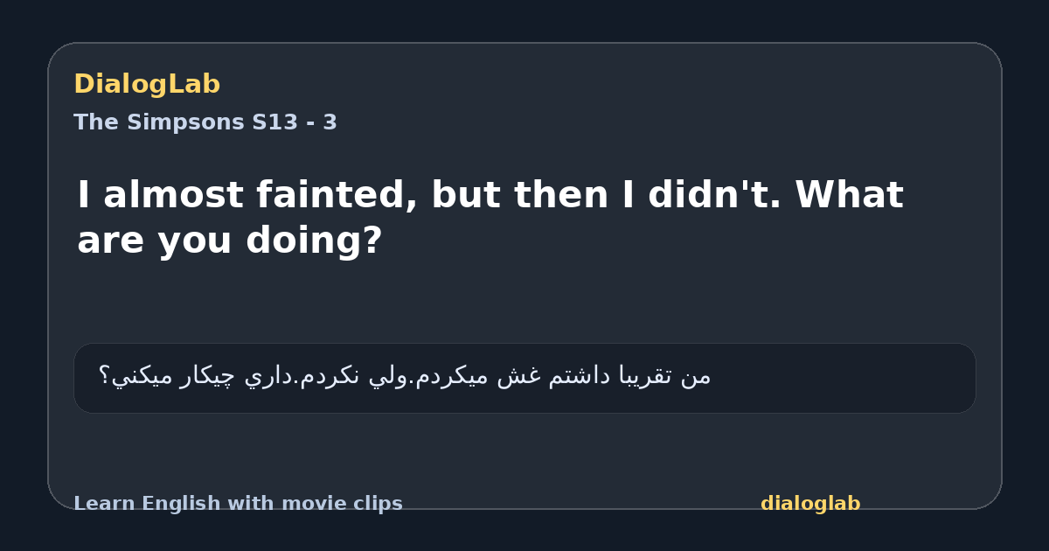
Task: Click the Persian translation box
Action: pyautogui.click(x=524, y=378)
